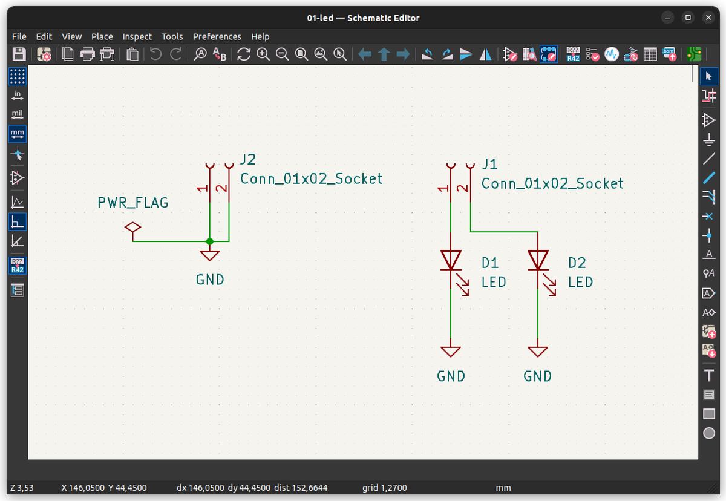This screenshot has width=726, height=501.
Task: Set 45-degree line drawing mode
Action: (x=18, y=241)
